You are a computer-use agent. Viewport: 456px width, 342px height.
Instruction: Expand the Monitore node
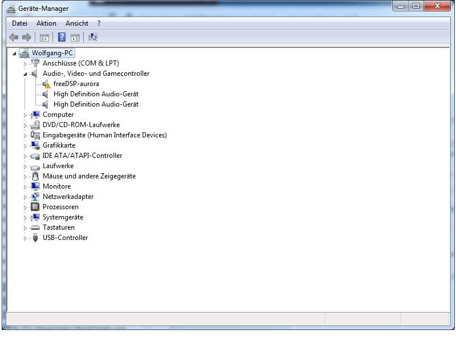[25, 187]
